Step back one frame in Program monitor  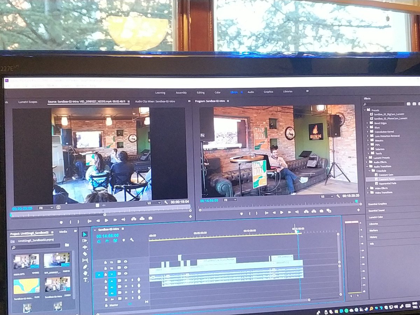pyautogui.click(x=274, y=212)
